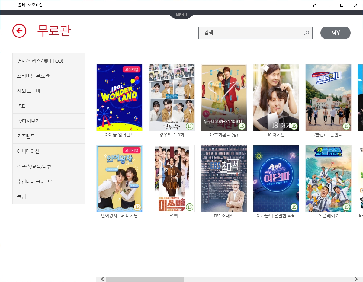This screenshot has width=363, height=282.
Task: Open the 아호희환니 (상) poster
Action: (x=224, y=98)
